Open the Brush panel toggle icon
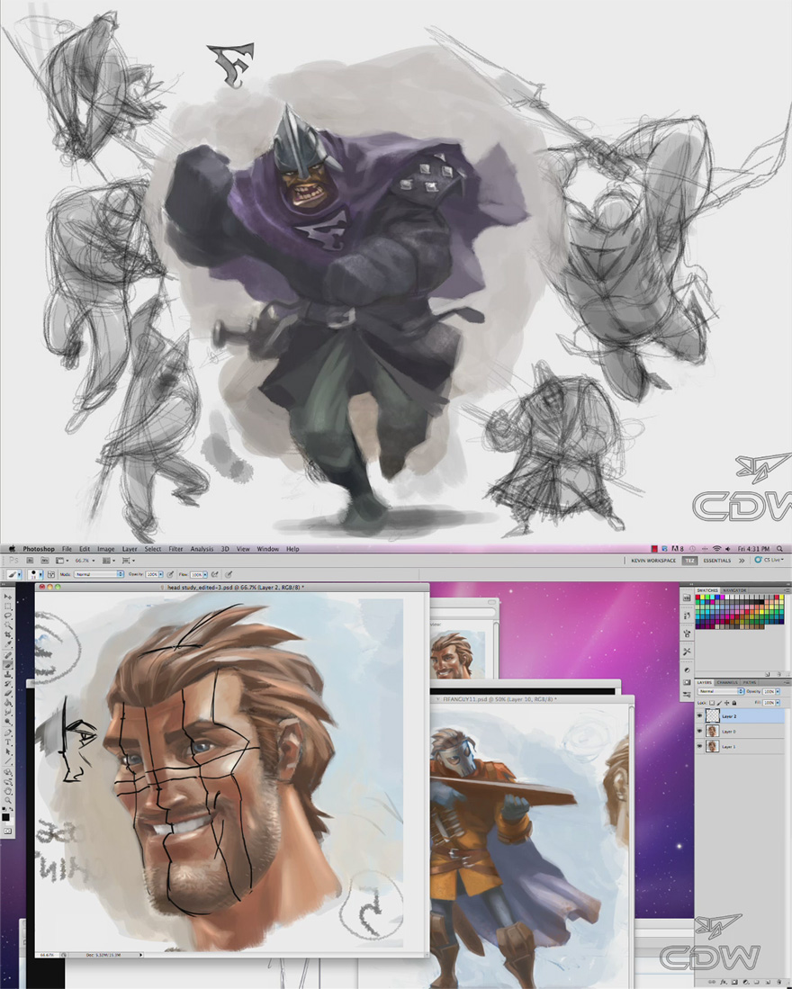The image size is (792, 989). (x=51, y=574)
